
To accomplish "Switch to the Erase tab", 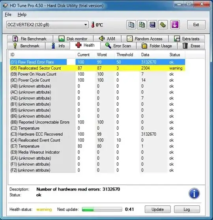I will coord(191,46).
